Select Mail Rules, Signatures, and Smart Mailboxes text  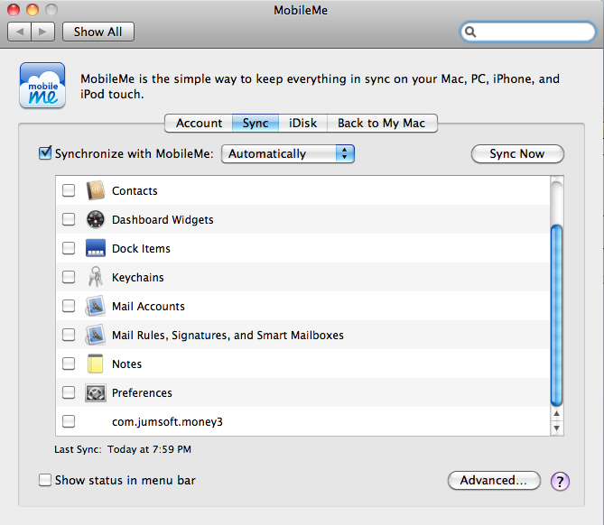tap(228, 336)
